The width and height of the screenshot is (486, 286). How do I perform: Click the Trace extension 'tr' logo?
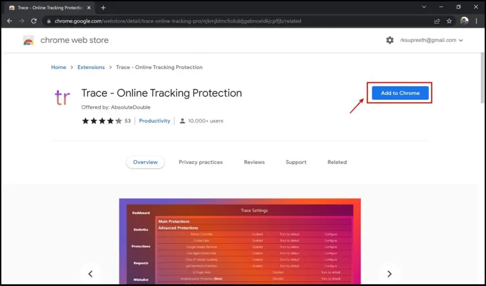(x=62, y=97)
